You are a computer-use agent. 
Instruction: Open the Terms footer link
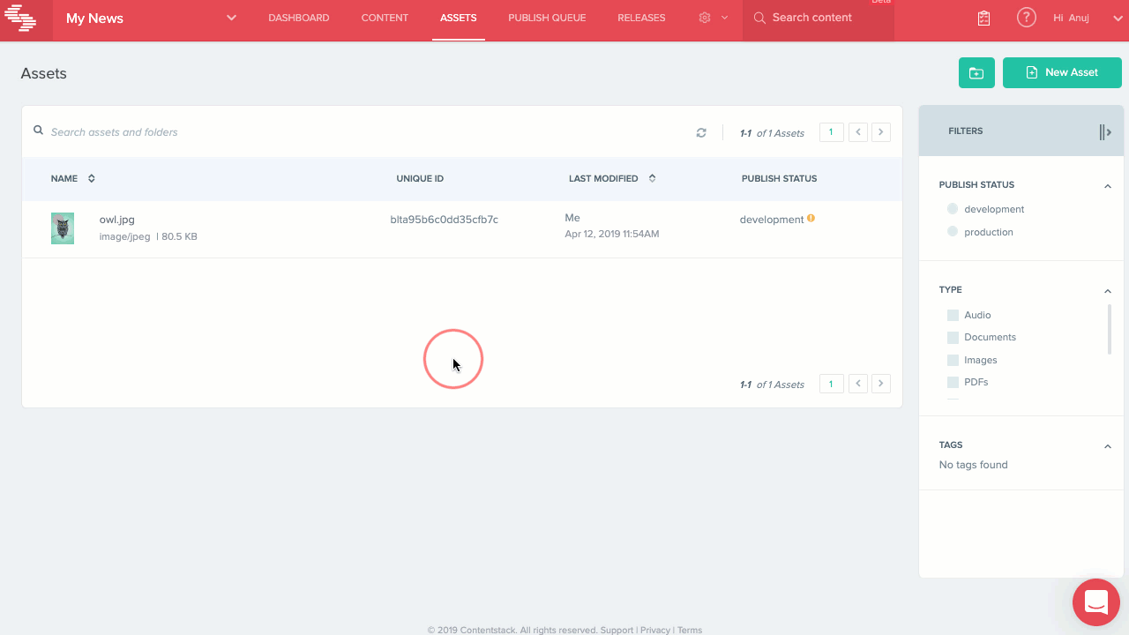(x=690, y=630)
